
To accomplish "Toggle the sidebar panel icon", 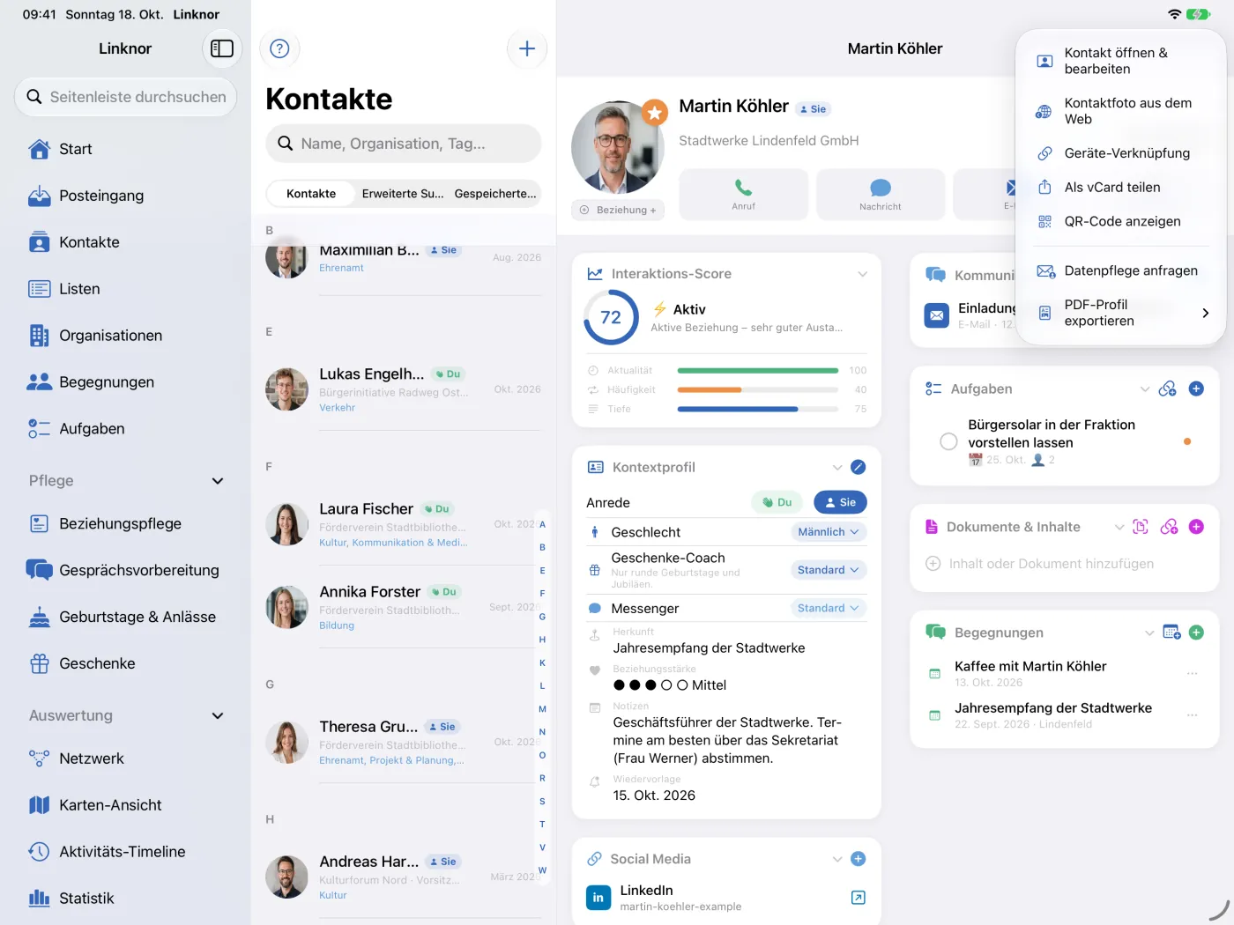I will tap(222, 48).
